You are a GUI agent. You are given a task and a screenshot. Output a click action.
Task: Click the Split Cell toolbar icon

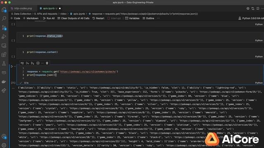click(38, 63)
